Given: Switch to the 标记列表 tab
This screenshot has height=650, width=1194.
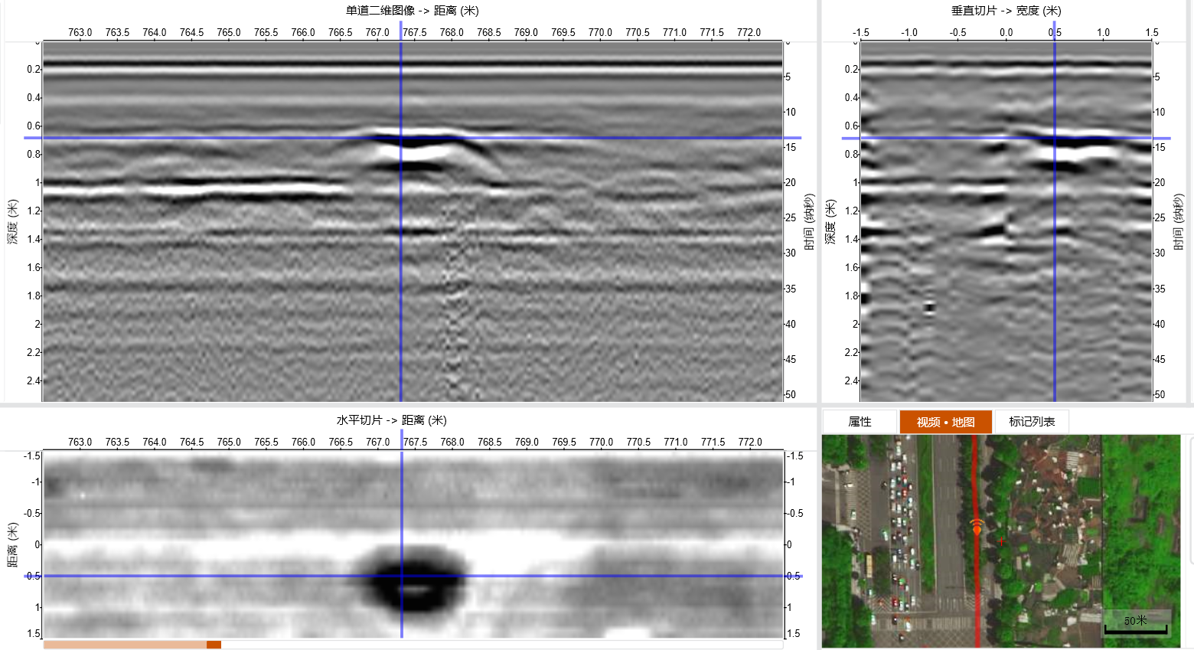Looking at the screenshot, I should (x=1032, y=422).
